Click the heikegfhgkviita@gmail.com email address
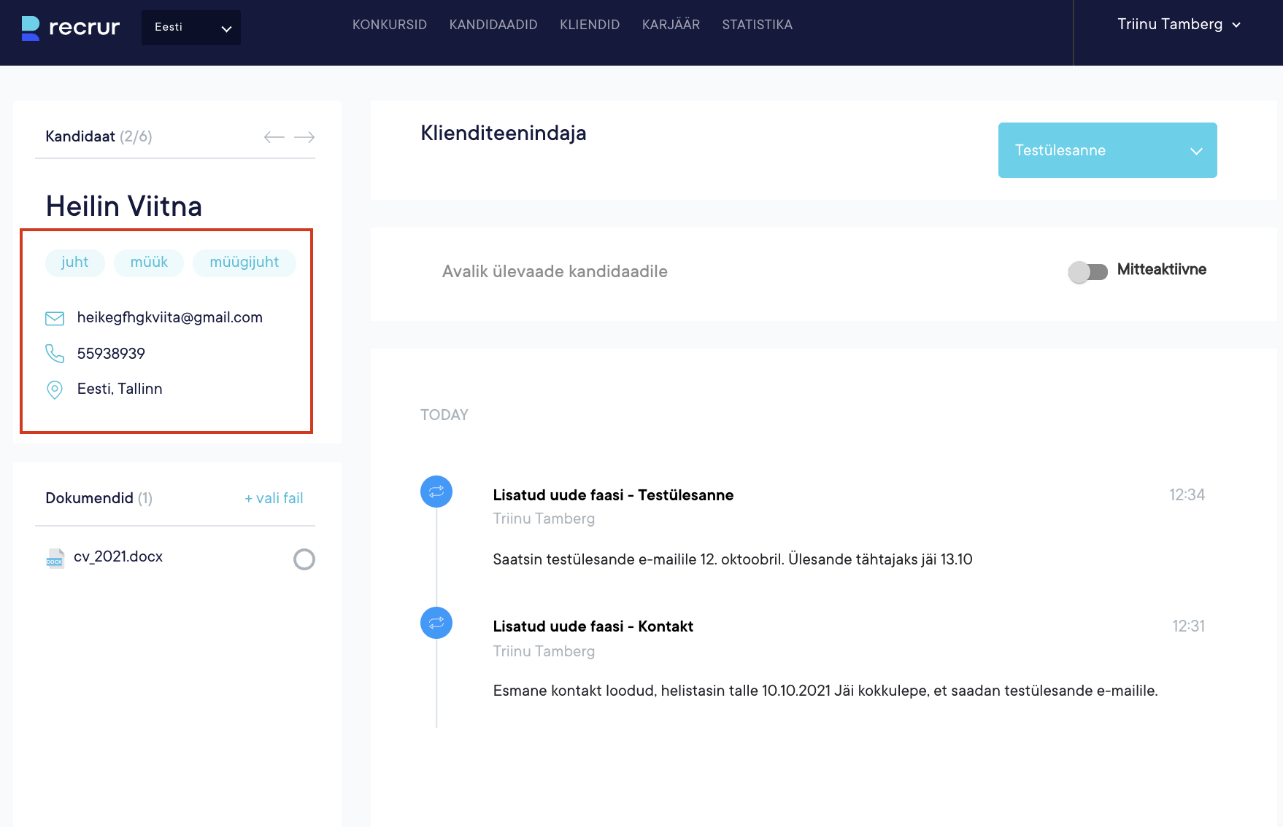The width and height of the screenshot is (1283, 827). [170, 317]
